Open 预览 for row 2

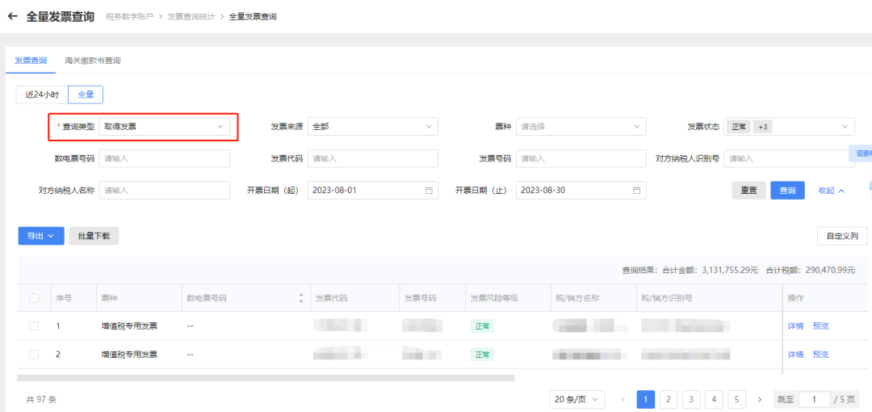[x=821, y=355]
